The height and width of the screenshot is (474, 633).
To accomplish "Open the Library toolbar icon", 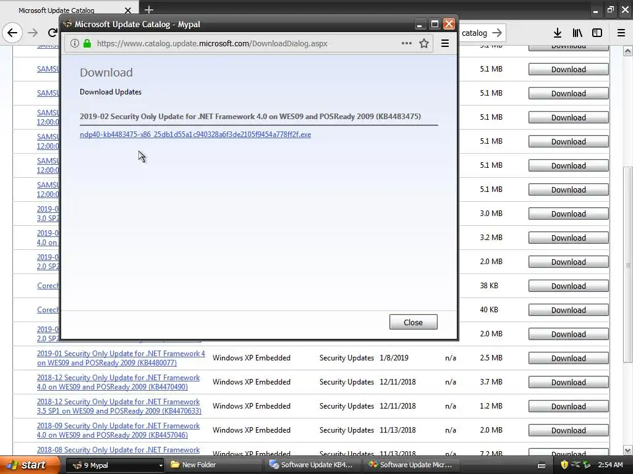I will click(x=577, y=33).
